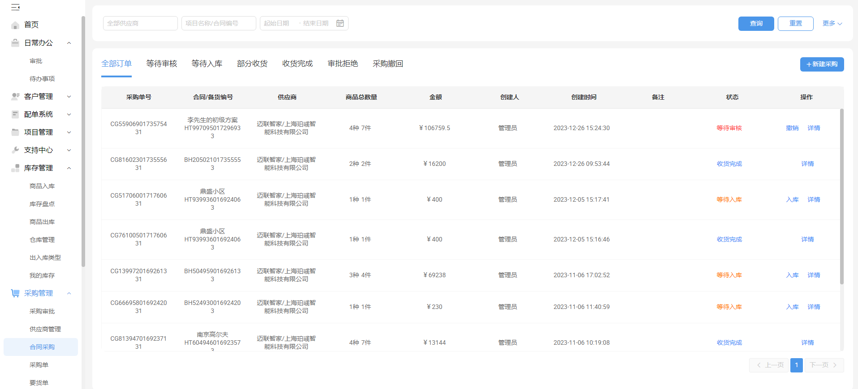Viewport: 858px width, 389px height.
Task: Collapse sidebar with hamburger menu icon
Action: click(15, 7)
